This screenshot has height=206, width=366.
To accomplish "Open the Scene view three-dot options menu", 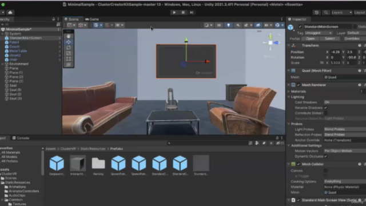I will point(281,19).
